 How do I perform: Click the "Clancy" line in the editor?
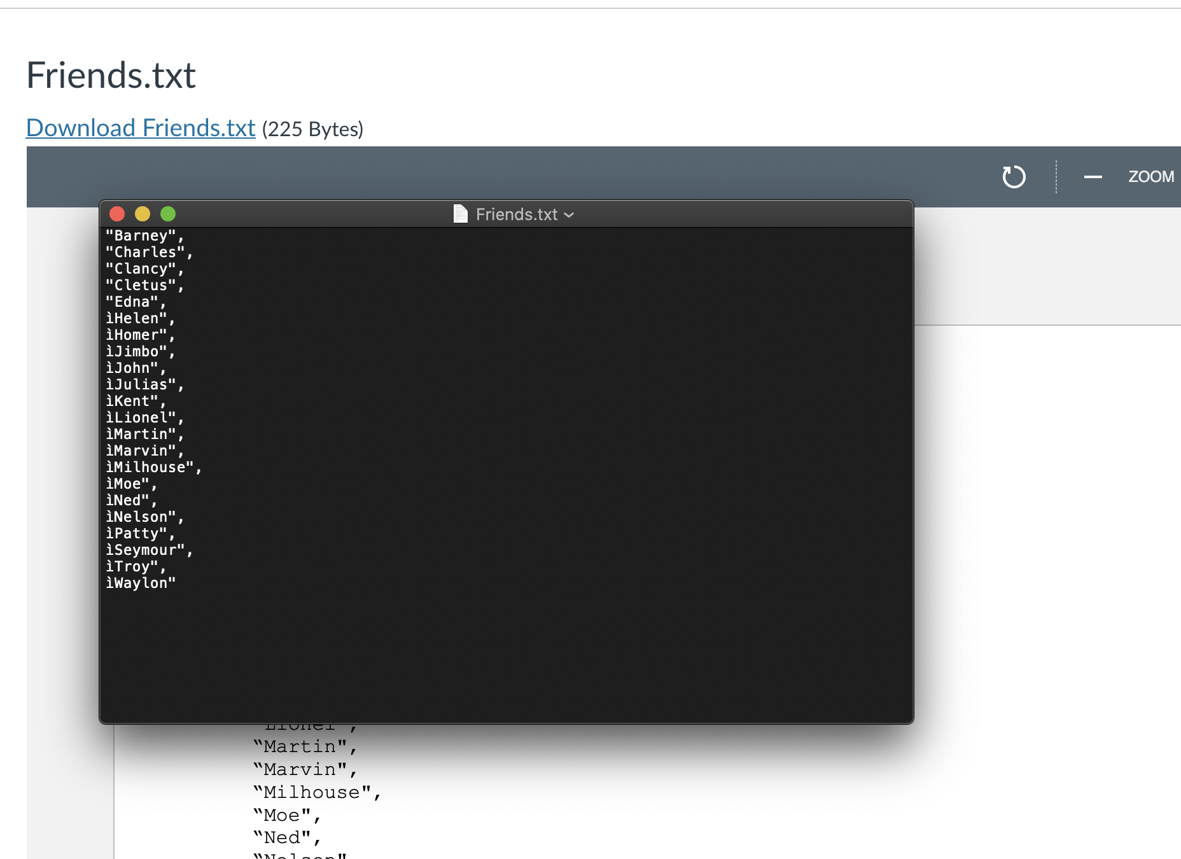coord(144,269)
